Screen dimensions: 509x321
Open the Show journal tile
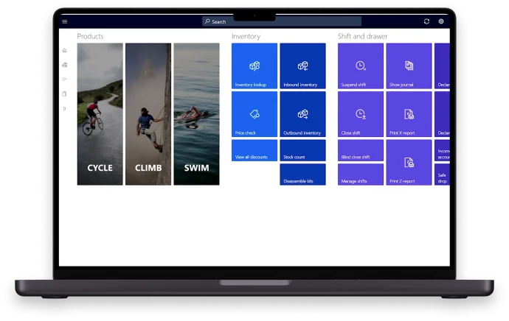coord(409,66)
